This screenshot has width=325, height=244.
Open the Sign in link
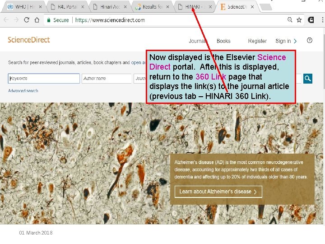pos(283,41)
